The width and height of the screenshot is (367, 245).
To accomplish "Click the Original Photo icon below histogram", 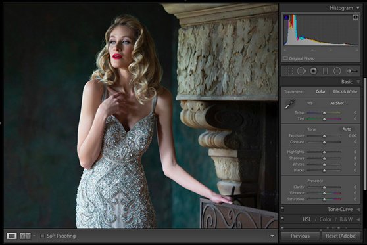I will click(x=285, y=58).
